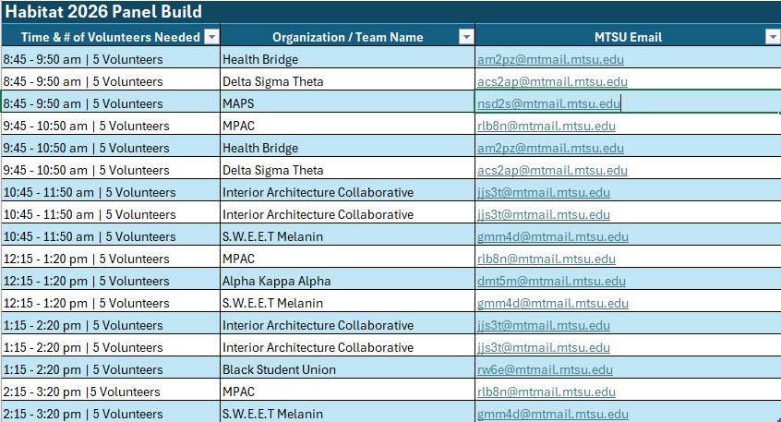The height and width of the screenshot is (422, 781).
Task: Open the Organization / Team Name filter dropdown
Action: (x=466, y=37)
